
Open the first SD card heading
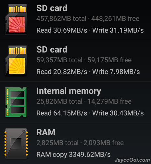pyautogui.click(x=52, y=8)
